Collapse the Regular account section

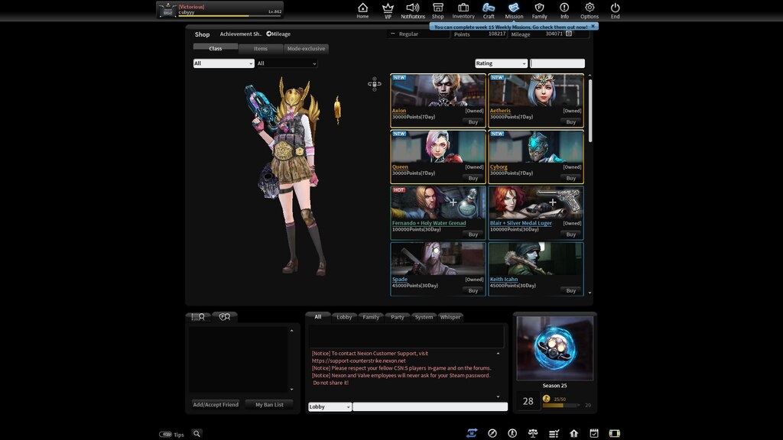click(x=392, y=34)
